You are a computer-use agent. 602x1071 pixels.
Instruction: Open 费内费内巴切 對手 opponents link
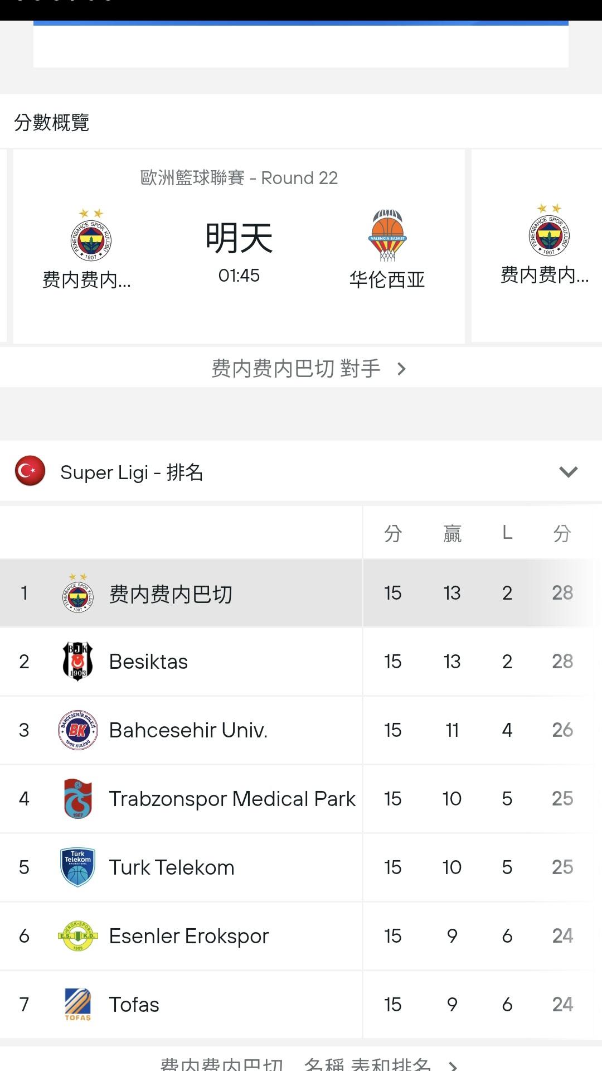pos(296,369)
